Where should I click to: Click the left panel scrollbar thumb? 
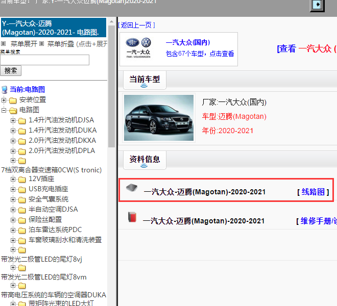(x=111, y=86)
